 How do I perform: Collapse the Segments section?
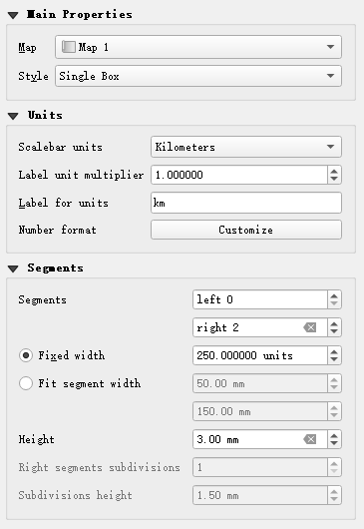pyautogui.click(x=13, y=268)
